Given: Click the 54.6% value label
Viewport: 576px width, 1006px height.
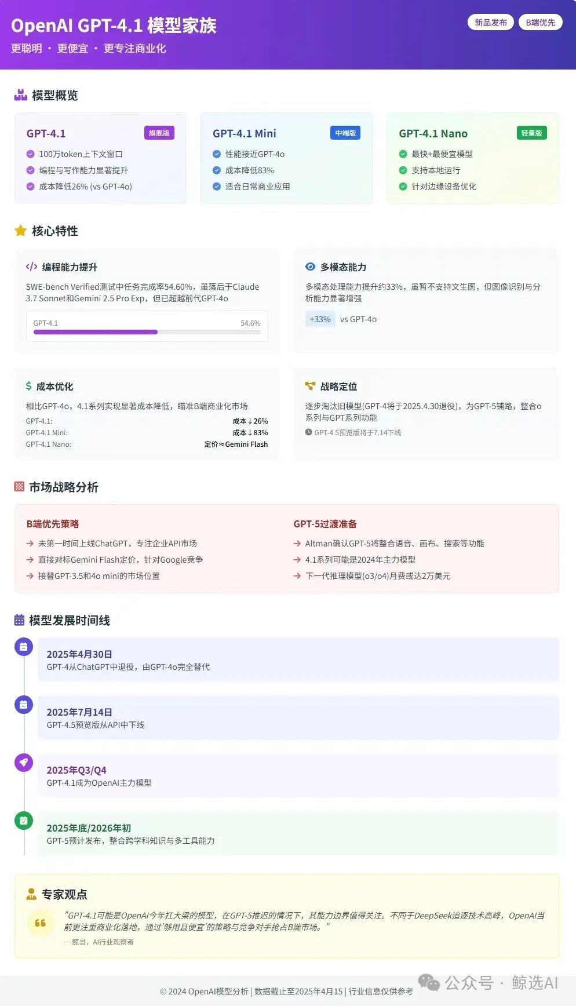Looking at the screenshot, I should 250,323.
